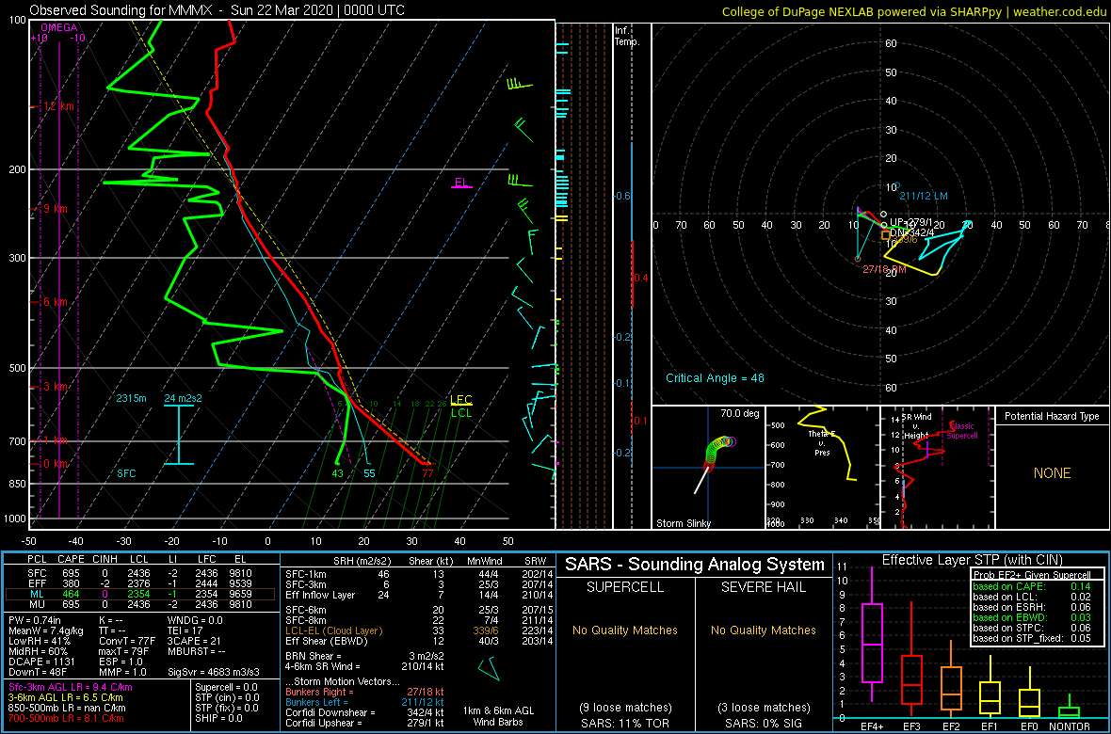Click the 211/12 LM hodograph label

coord(923,196)
